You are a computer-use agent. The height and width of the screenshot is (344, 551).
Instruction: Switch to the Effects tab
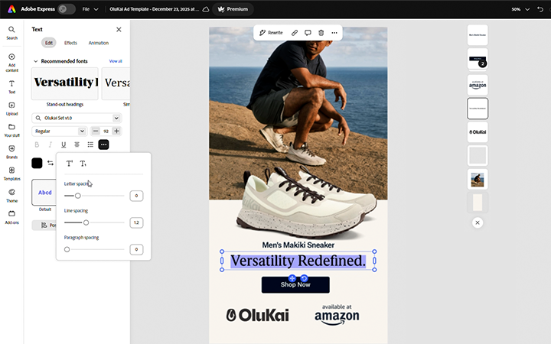point(70,43)
